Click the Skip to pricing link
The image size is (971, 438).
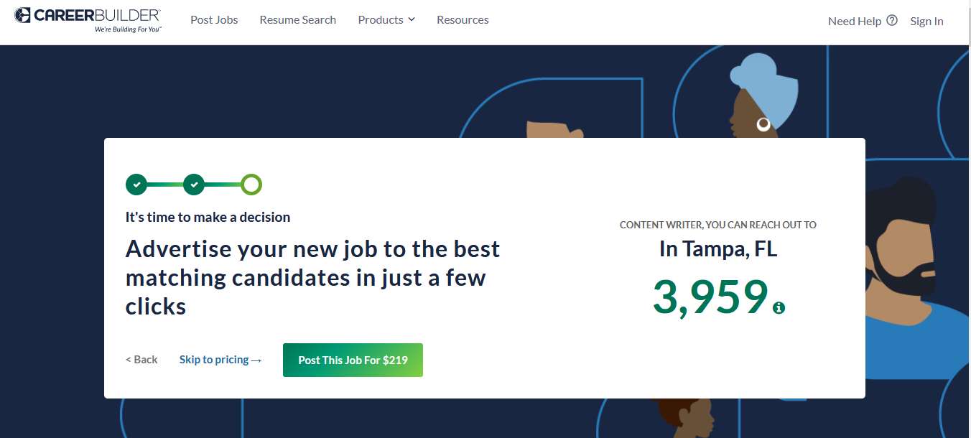pyautogui.click(x=214, y=360)
